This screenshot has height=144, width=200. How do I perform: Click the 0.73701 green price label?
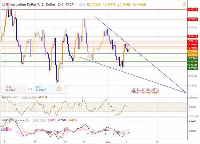[x=193, y=65]
